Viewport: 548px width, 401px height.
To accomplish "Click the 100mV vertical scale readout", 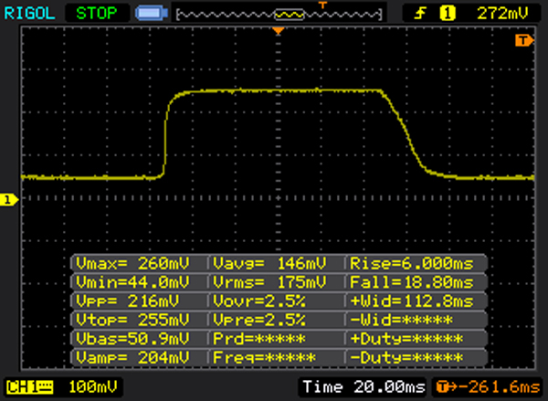I will [93, 387].
